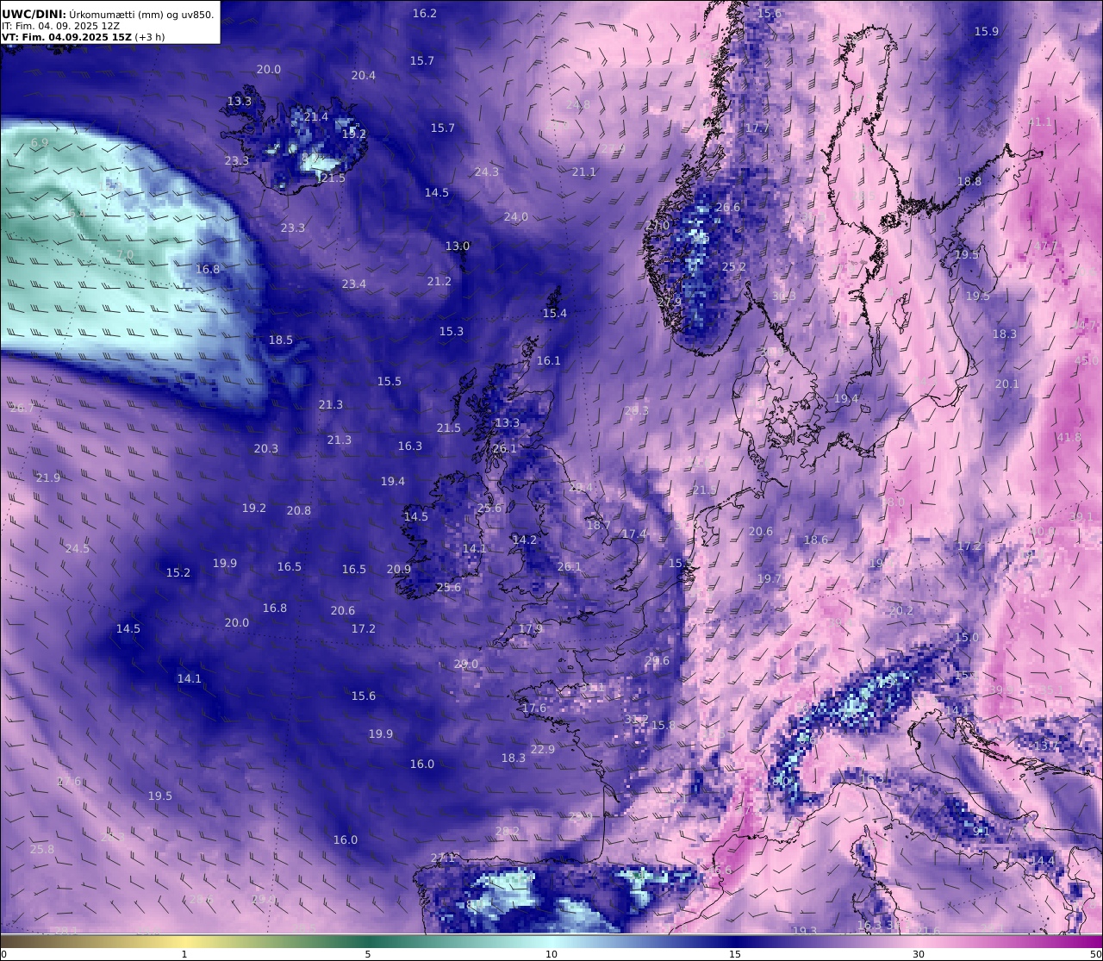Click the colorbar tick label '10'
This screenshot has width=1103, height=961.
click(x=551, y=954)
